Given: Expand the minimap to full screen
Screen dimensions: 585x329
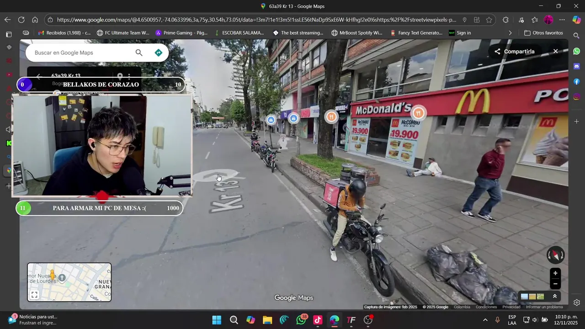Looking at the screenshot, I should click(x=34, y=295).
